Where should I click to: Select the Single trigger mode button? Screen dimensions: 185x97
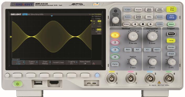coord(171,54)
